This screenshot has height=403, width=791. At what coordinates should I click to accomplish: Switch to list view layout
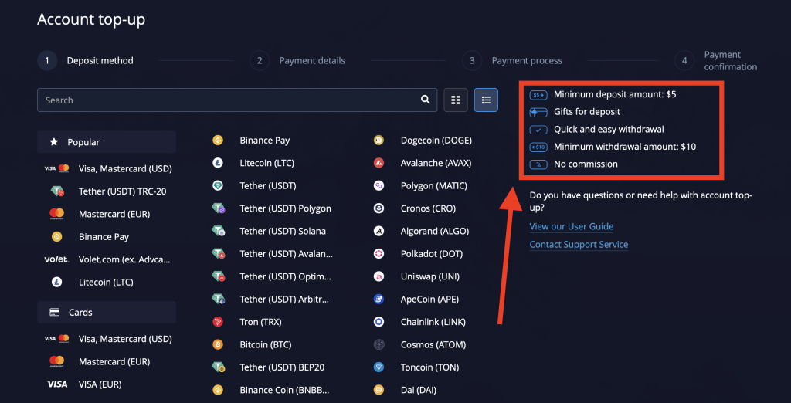click(x=486, y=100)
